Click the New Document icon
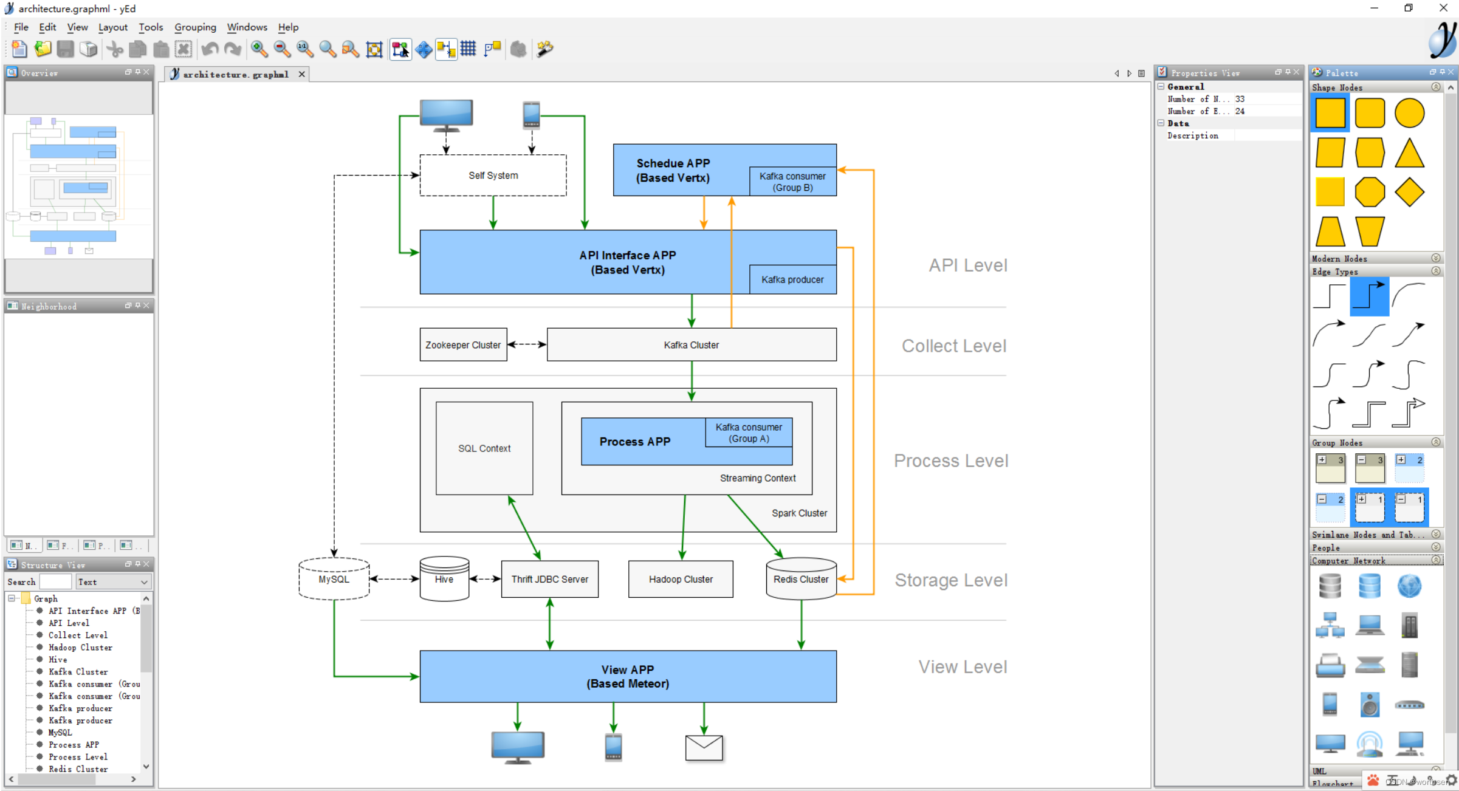Screen dimensions: 1459x791 tap(19, 49)
